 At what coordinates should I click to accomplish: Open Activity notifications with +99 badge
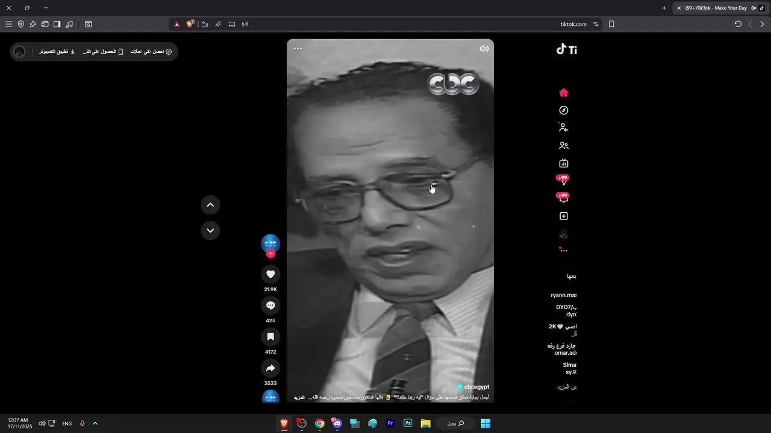(x=564, y=180)
